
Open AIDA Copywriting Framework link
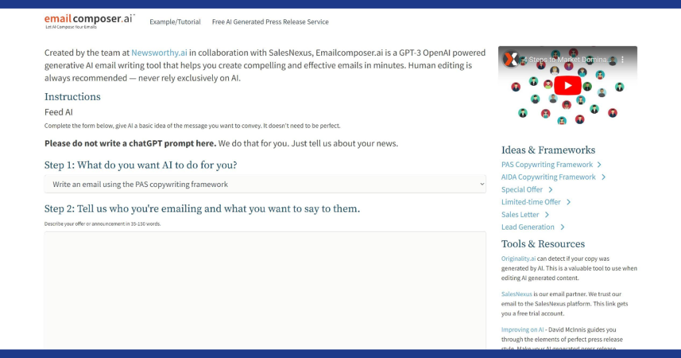[548, 177]
